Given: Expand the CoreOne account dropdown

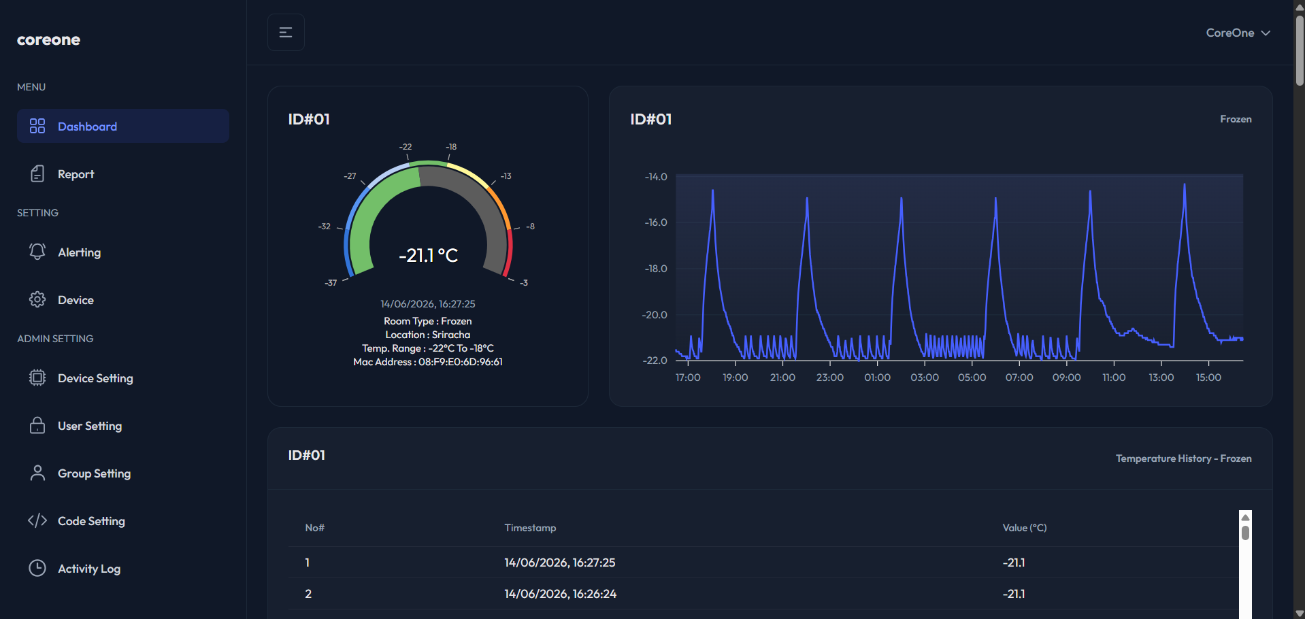Looking at the screenshot, I should [x=1238, y=33].
